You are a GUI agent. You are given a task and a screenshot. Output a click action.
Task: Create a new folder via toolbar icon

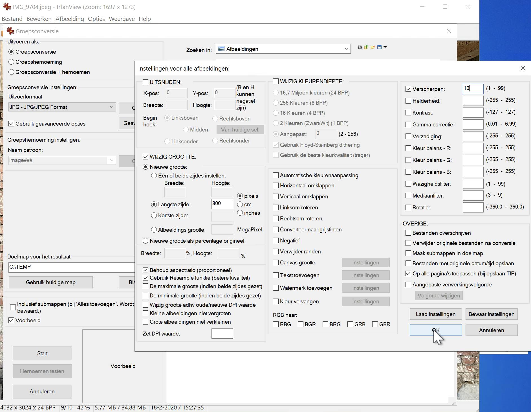(373, 47)
